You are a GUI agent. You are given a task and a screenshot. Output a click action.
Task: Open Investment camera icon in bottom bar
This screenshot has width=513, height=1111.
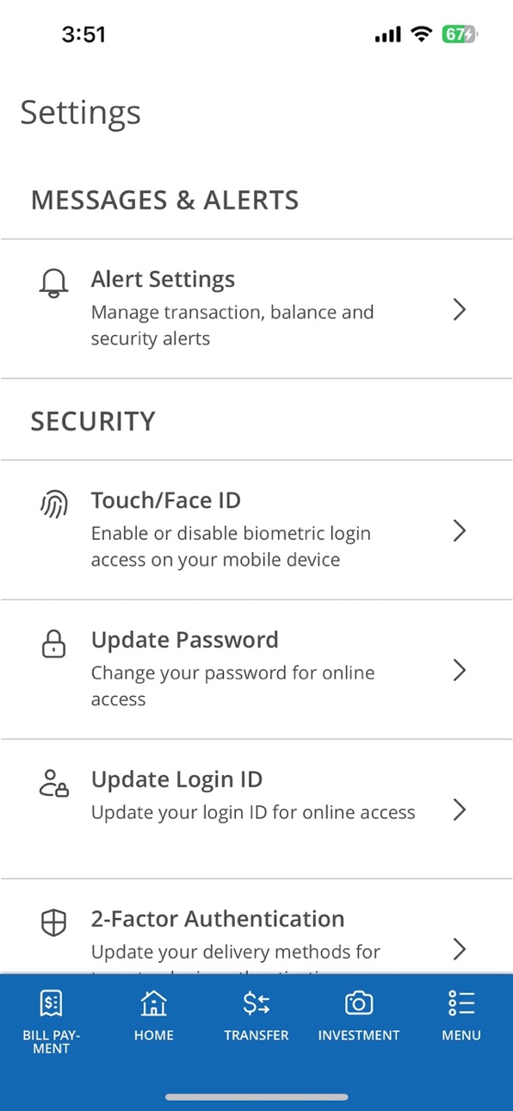(359, 1003)
